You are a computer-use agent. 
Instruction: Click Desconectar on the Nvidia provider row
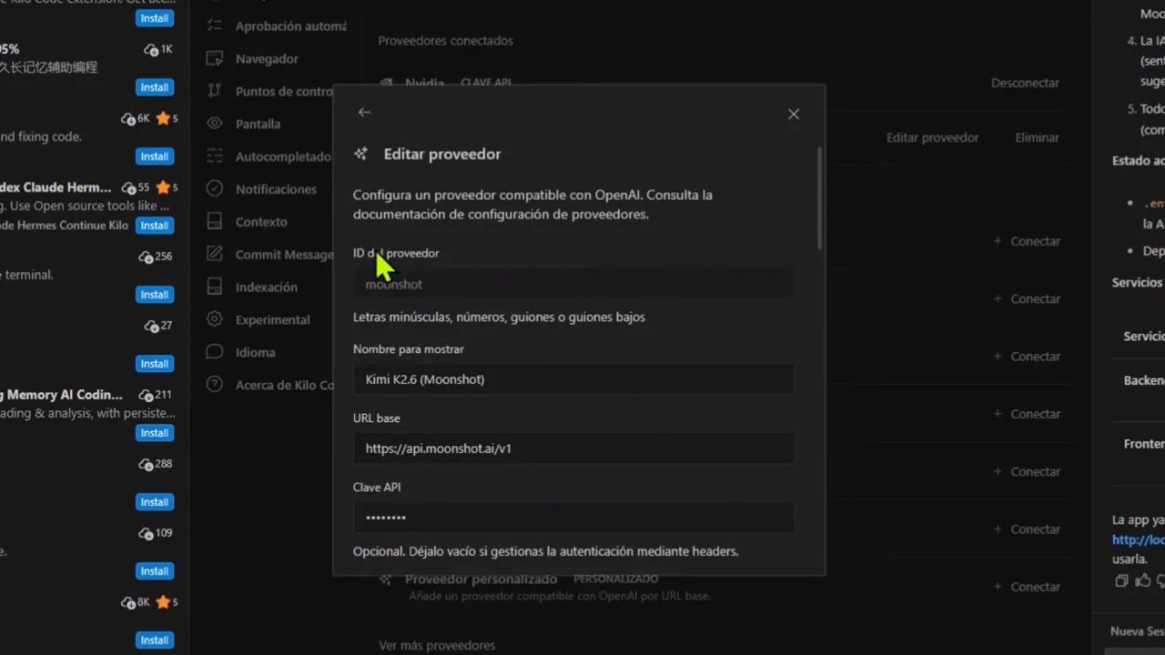[1025, 83]
